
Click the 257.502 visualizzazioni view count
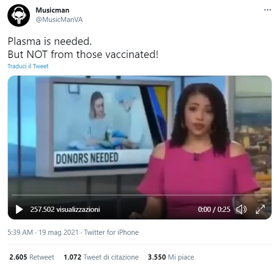tap(65, 210)
